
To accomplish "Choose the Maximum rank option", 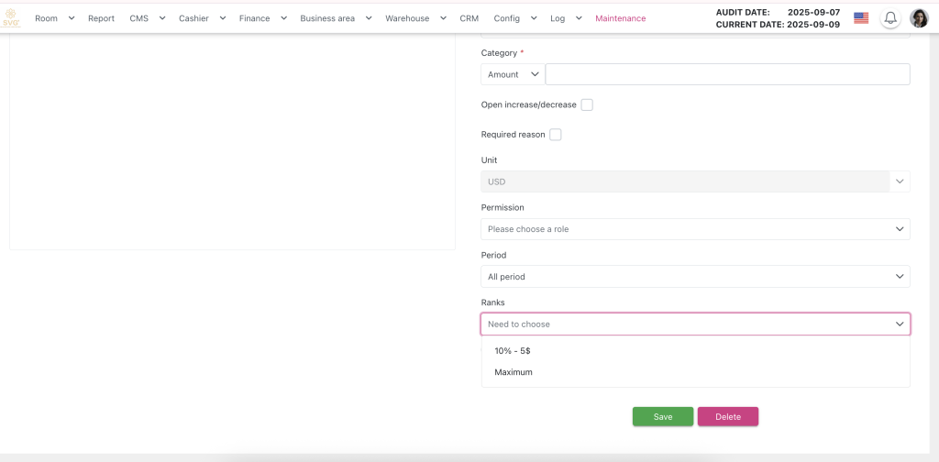I will point(514,372).
